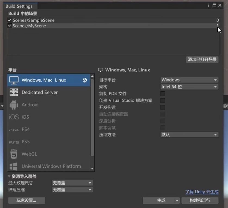Select the WebGL platform
Screen dimensions: 228x208
click(x=49, y=154)
